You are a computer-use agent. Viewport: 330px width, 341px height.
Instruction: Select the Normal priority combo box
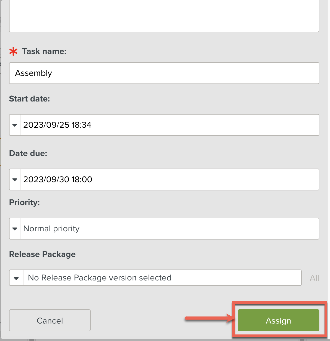(x=169, y=229)
